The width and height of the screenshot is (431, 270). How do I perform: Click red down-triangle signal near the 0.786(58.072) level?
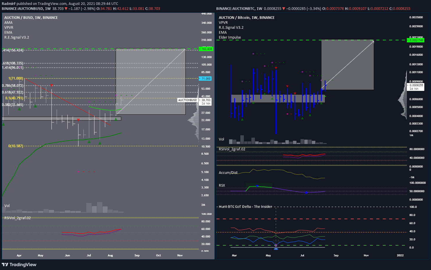(51, 85)
